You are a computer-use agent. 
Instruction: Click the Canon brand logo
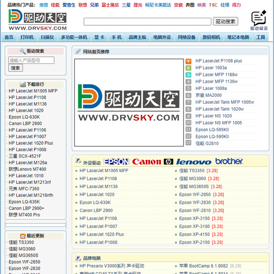147,162
